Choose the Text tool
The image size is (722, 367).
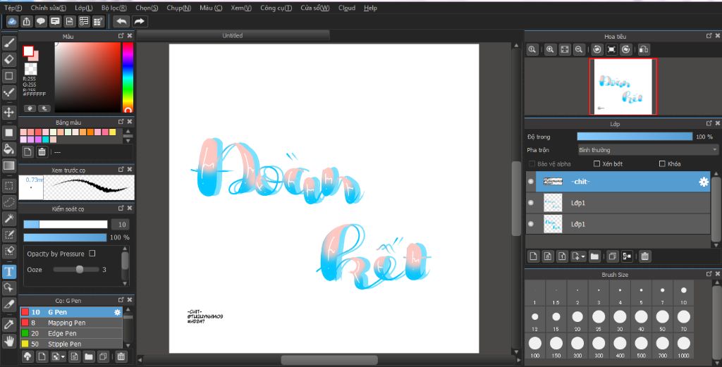click(x=8, y=271)
